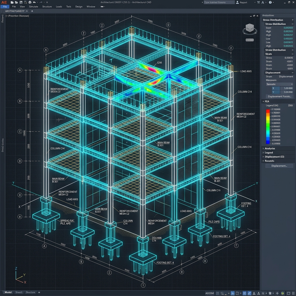
Task: Open the Structure menu
Action: click(x=47, y=7)
